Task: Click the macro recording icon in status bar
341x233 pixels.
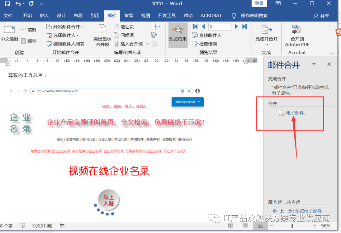Action: tap(62, 226)
